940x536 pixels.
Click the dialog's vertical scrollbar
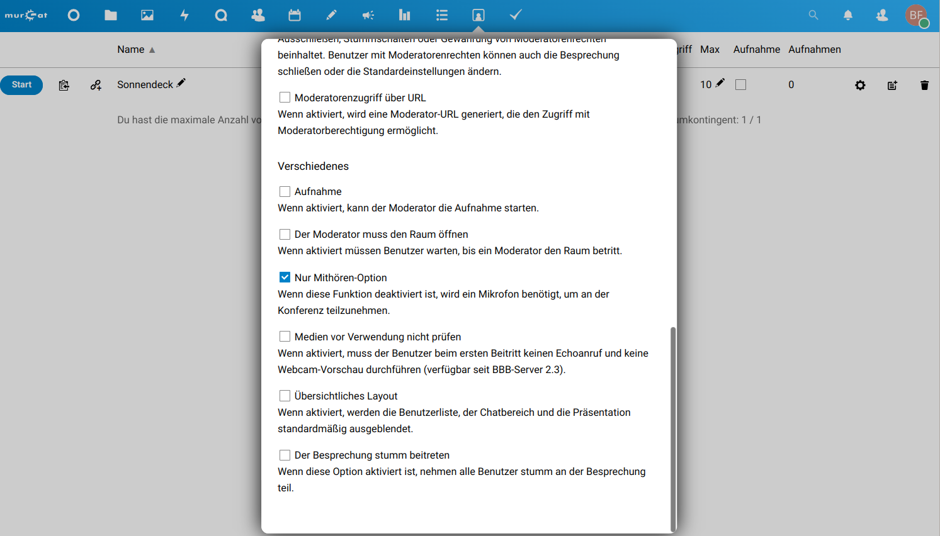tap(673, 428)
